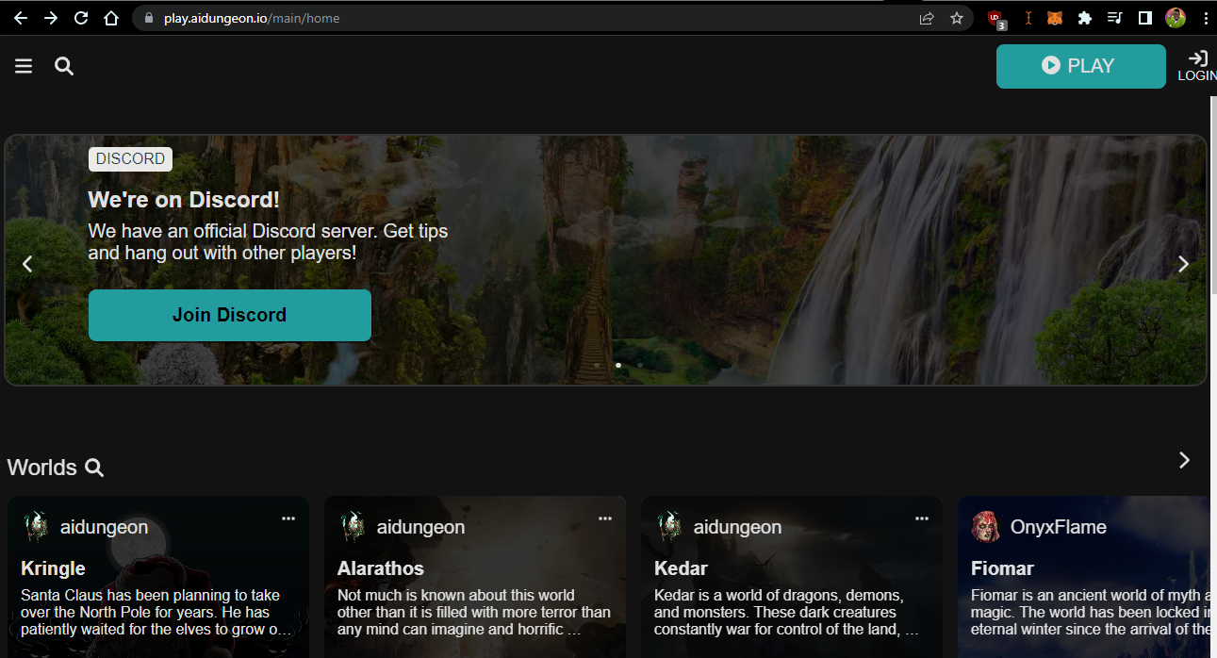Reload the current page

click(x=81, y=18)
